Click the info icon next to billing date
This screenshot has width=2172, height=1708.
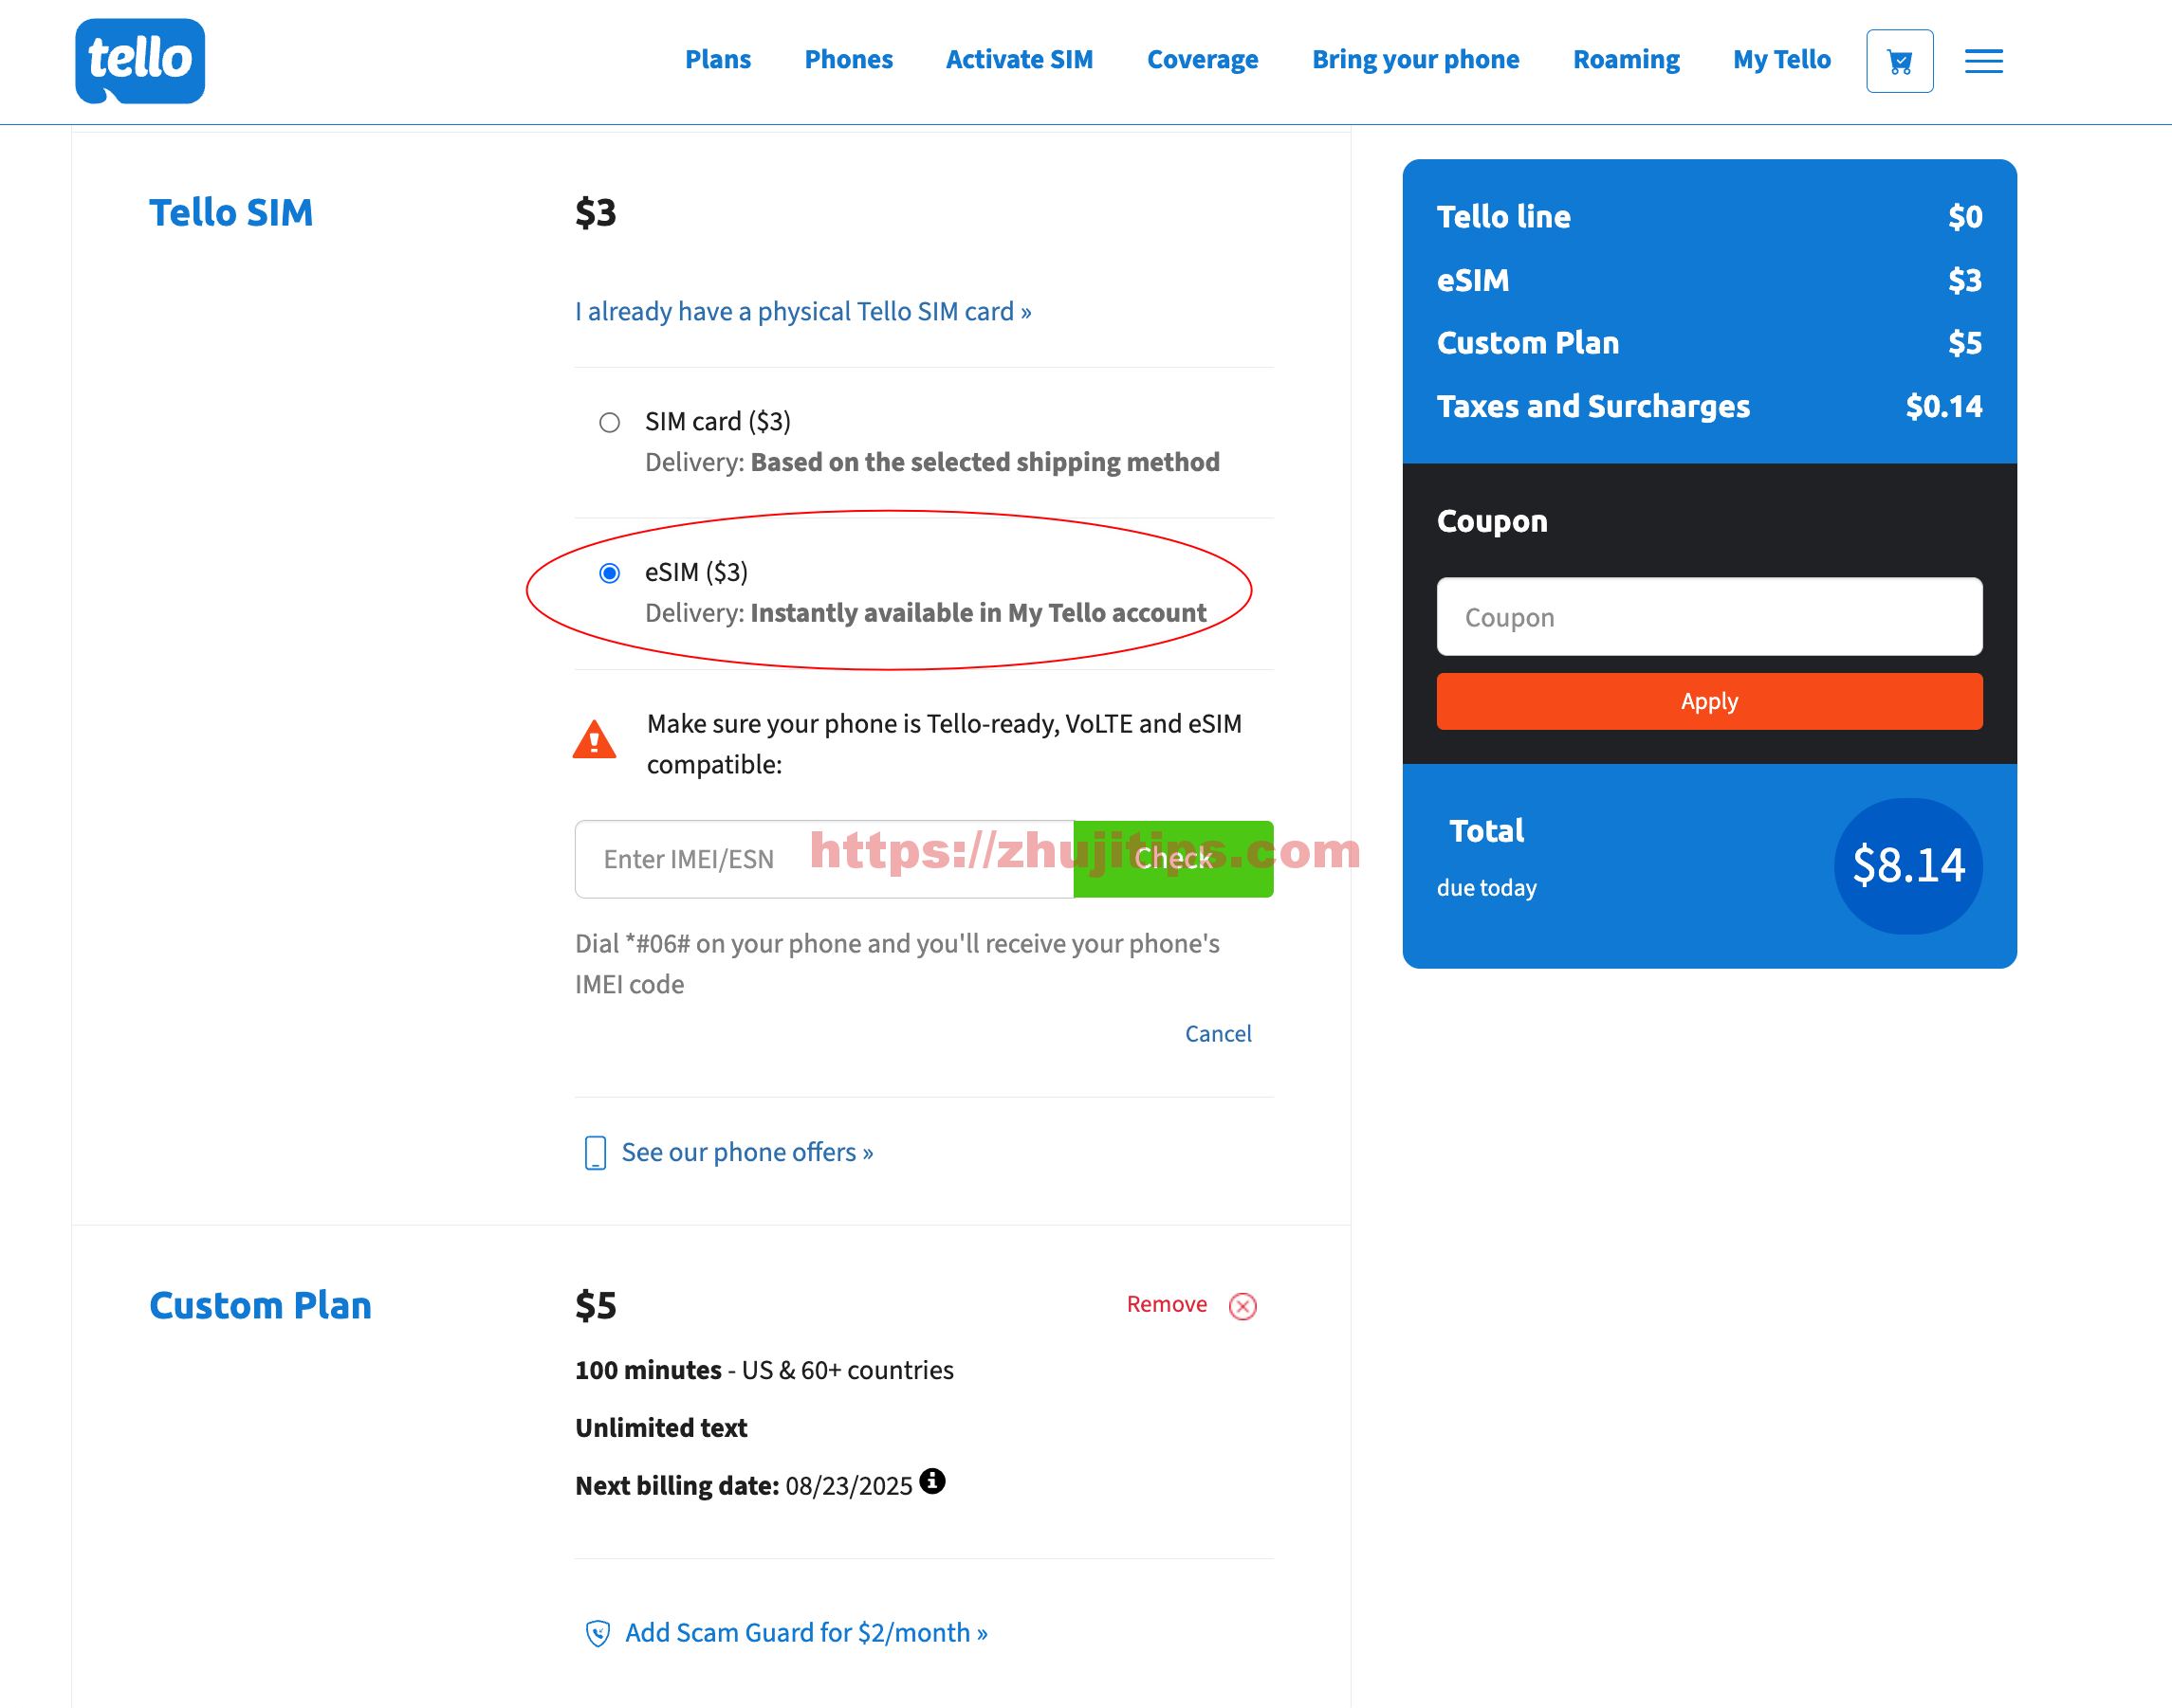coord(932,1481)
